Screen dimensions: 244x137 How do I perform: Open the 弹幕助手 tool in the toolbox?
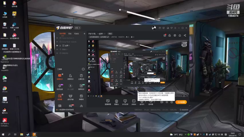(60, 77)
